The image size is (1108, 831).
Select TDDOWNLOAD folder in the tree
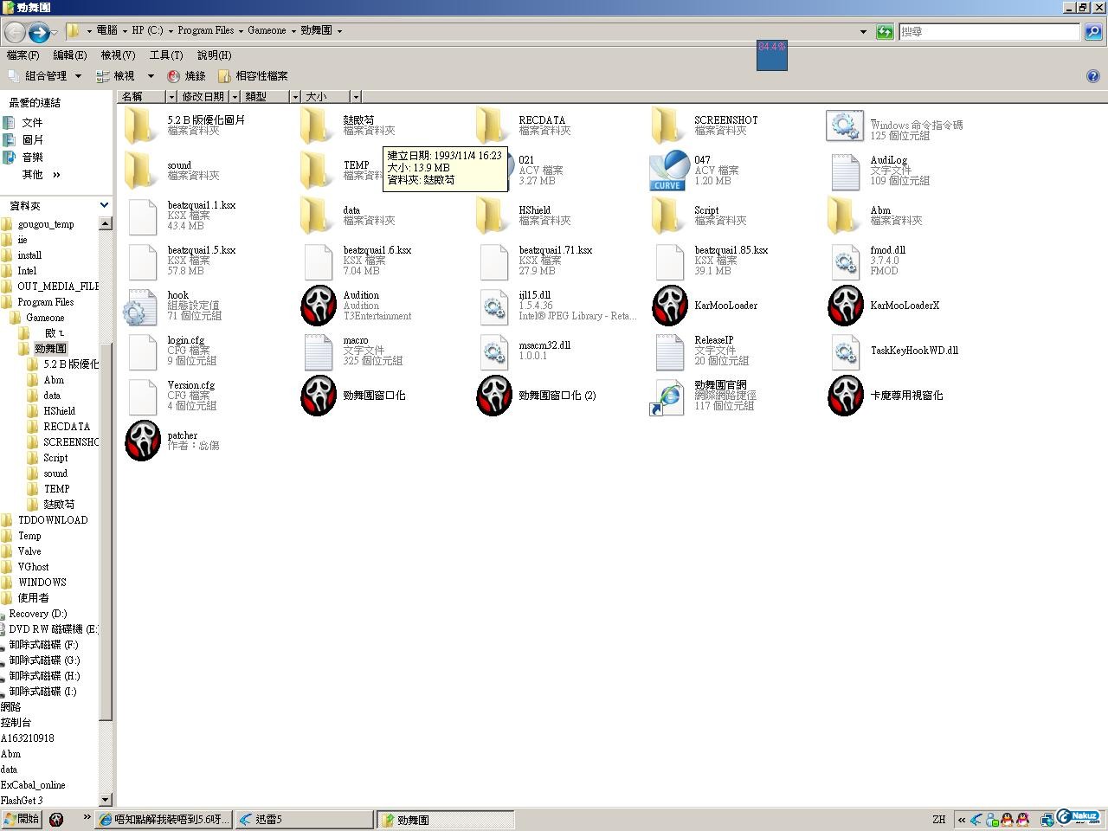[x=53, y=520]
